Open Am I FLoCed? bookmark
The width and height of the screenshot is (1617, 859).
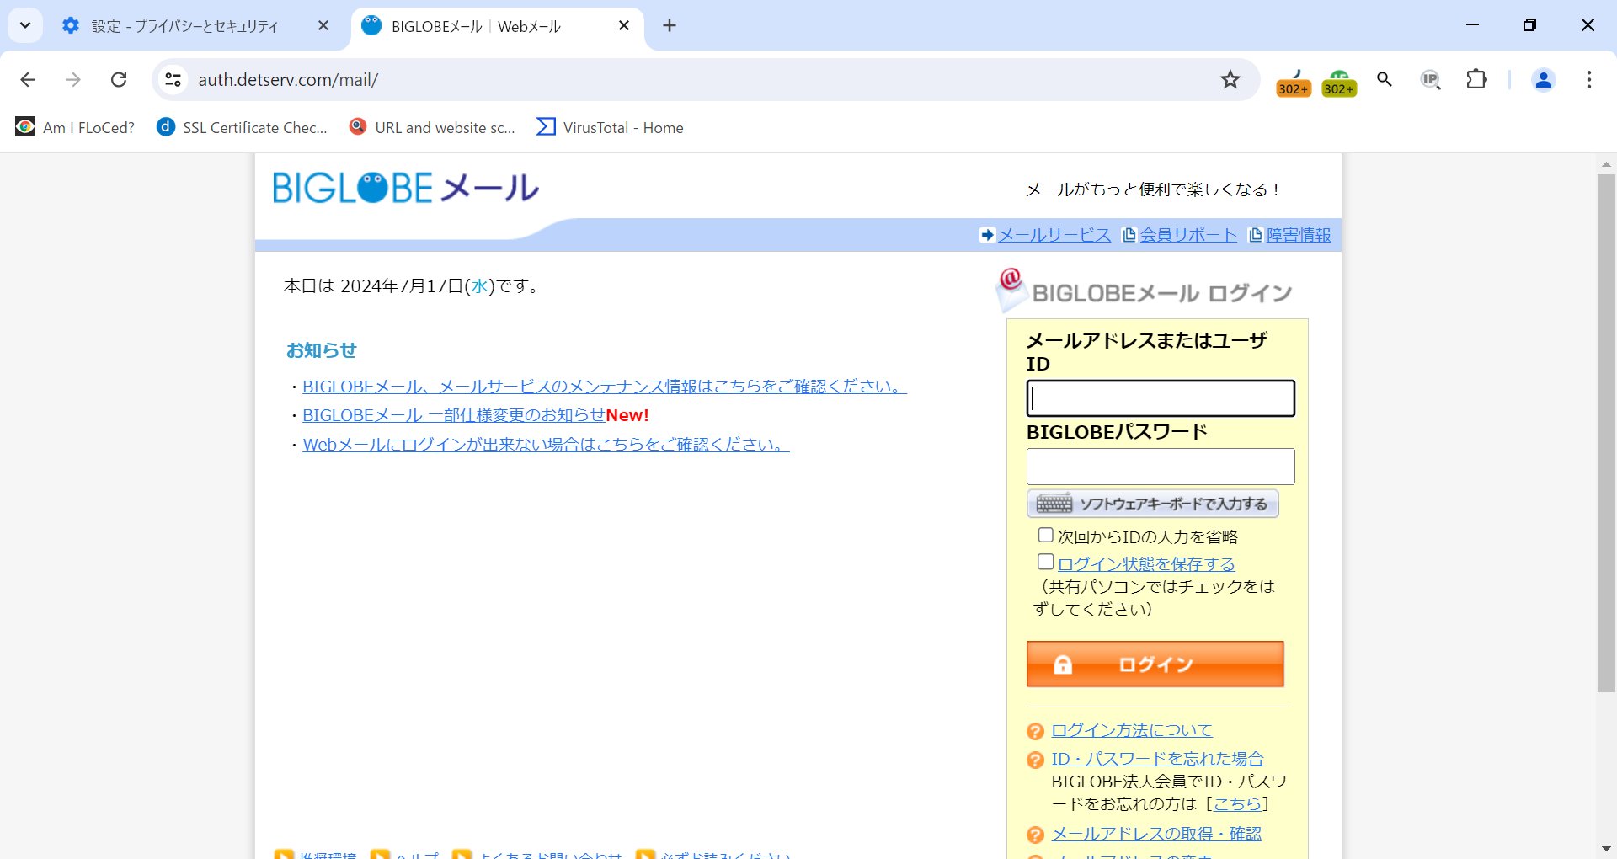click(75, 127)
